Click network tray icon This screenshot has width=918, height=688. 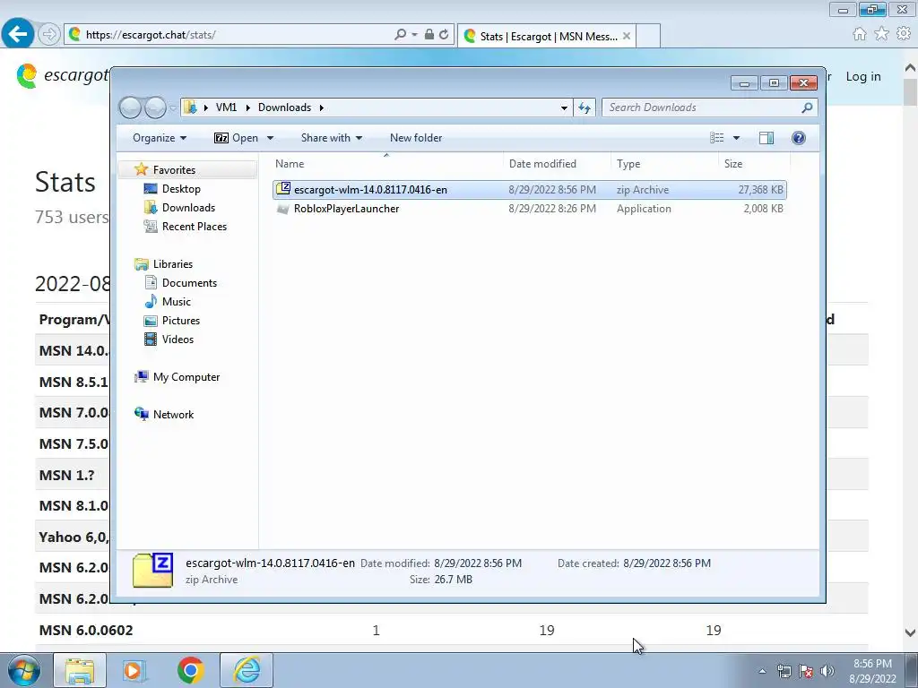click(x=784, y=671)
